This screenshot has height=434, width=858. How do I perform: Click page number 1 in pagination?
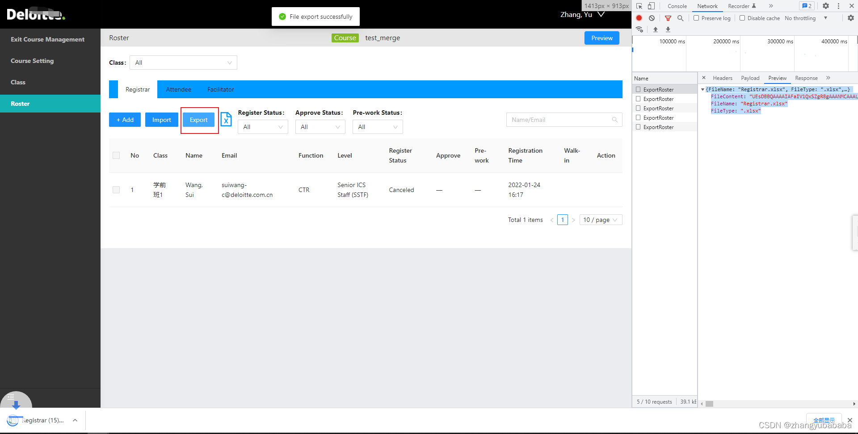click(x=563, y=220)
